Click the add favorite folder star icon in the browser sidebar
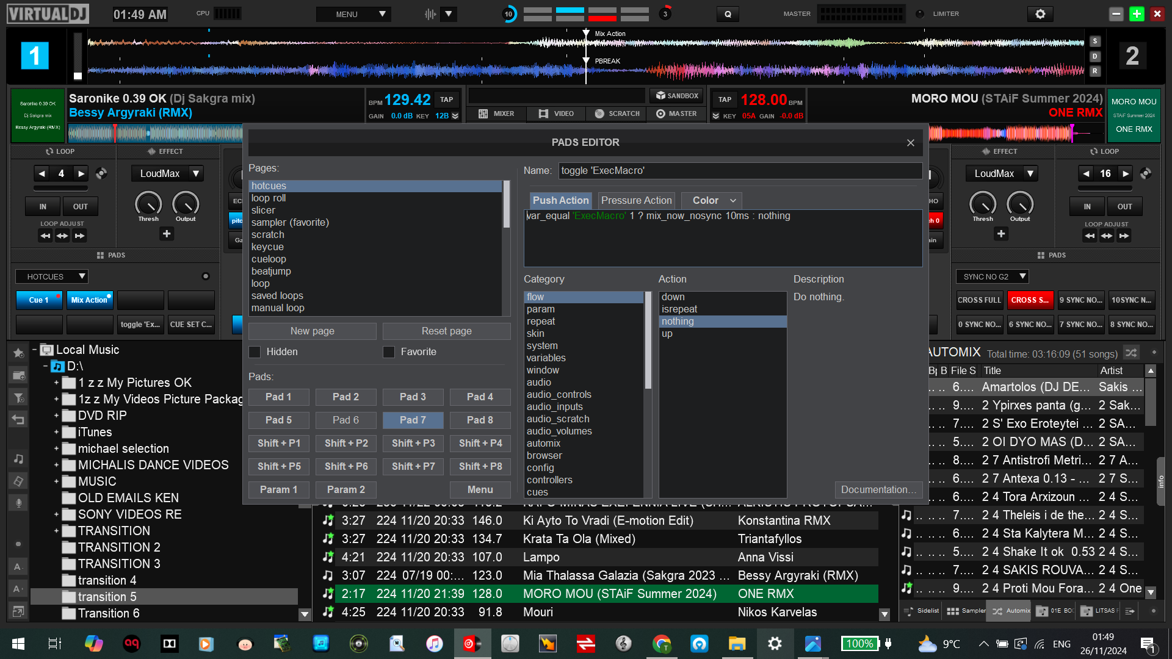Viewport: 1172px width, 659px height. 18,353
